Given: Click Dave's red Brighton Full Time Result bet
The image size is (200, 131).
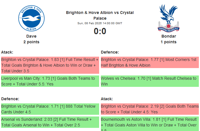Looking at the screenshot, I should 50,65.
